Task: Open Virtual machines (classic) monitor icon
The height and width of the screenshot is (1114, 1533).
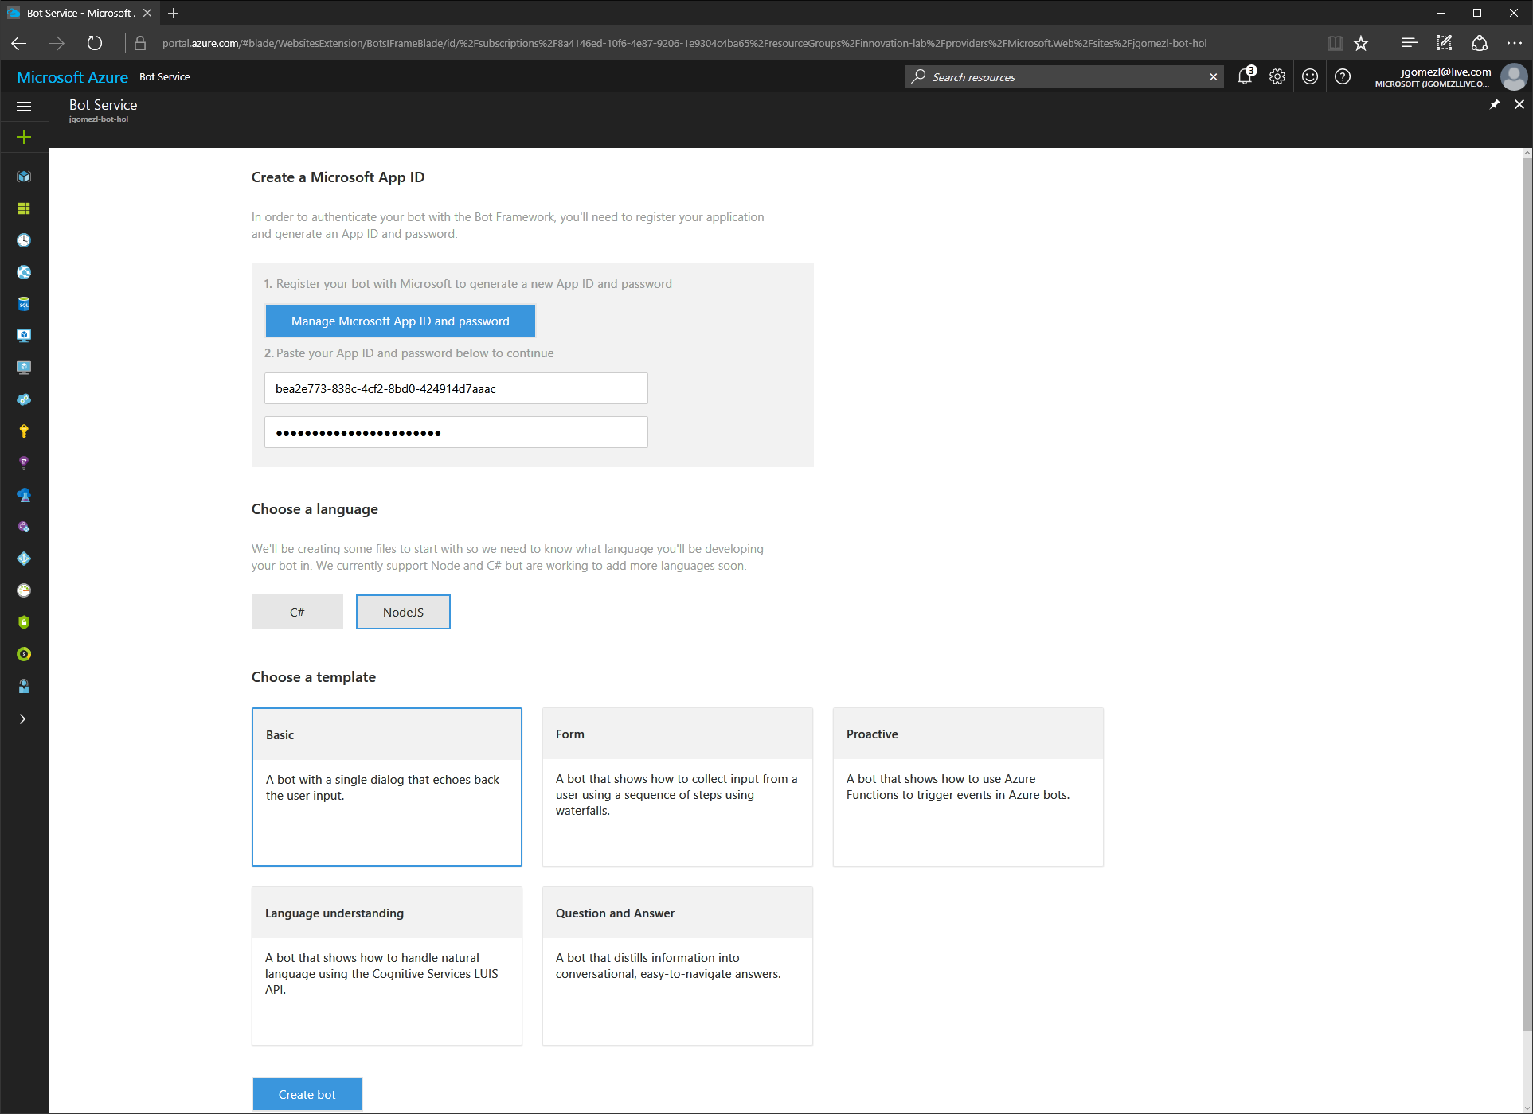Action: point(24,336)
